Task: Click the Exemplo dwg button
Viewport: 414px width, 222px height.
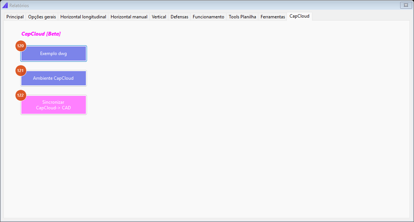Action: click(54, 54)
